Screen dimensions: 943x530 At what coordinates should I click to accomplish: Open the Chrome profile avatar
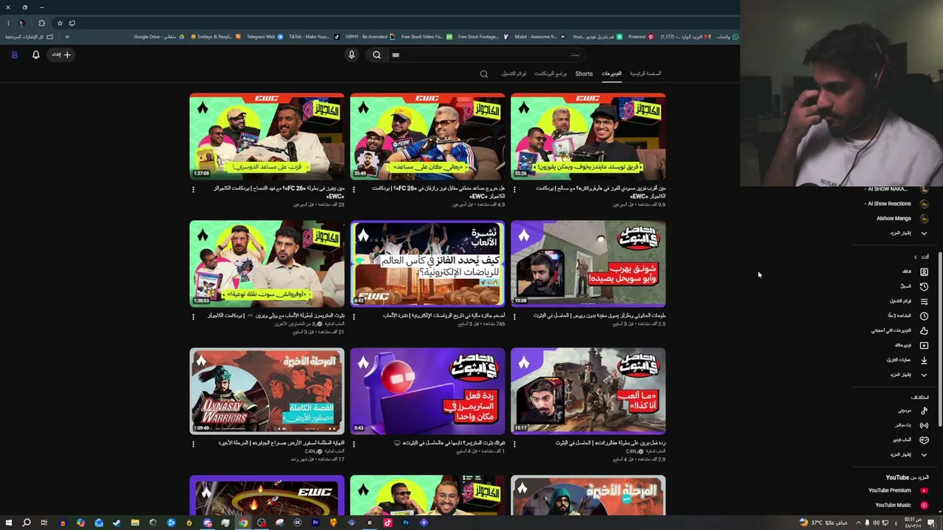point(21,23)
